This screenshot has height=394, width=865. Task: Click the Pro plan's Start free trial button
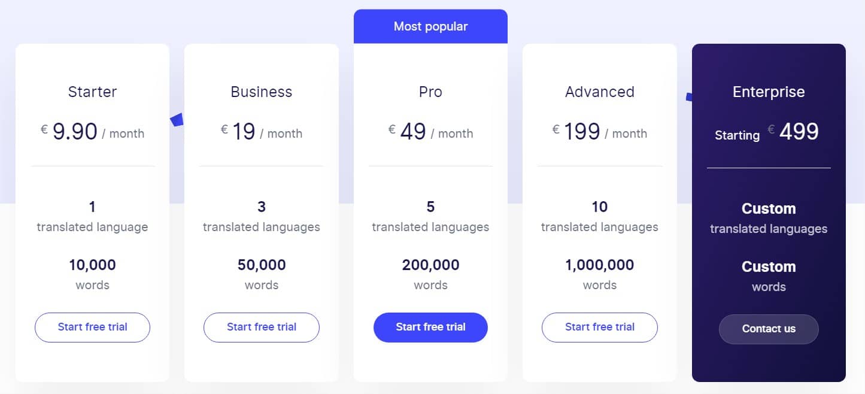point(430,327)
